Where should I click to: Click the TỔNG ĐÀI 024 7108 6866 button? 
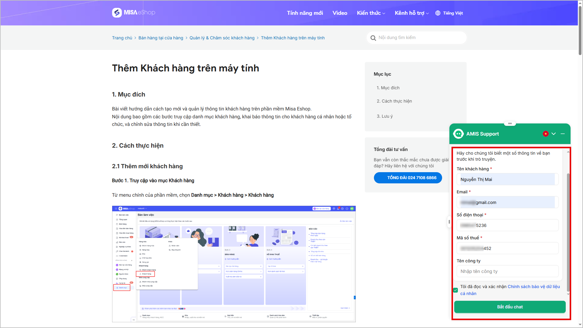[x=408, y=178]
